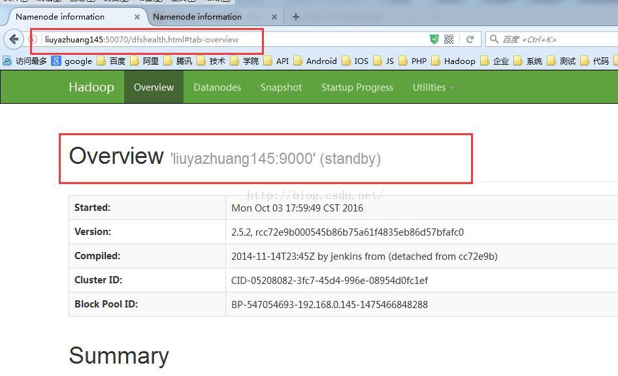Viewport: 618px width, 376px height.
Task: Open the 阿里 bookmark folder
Action: coord(144,61)
